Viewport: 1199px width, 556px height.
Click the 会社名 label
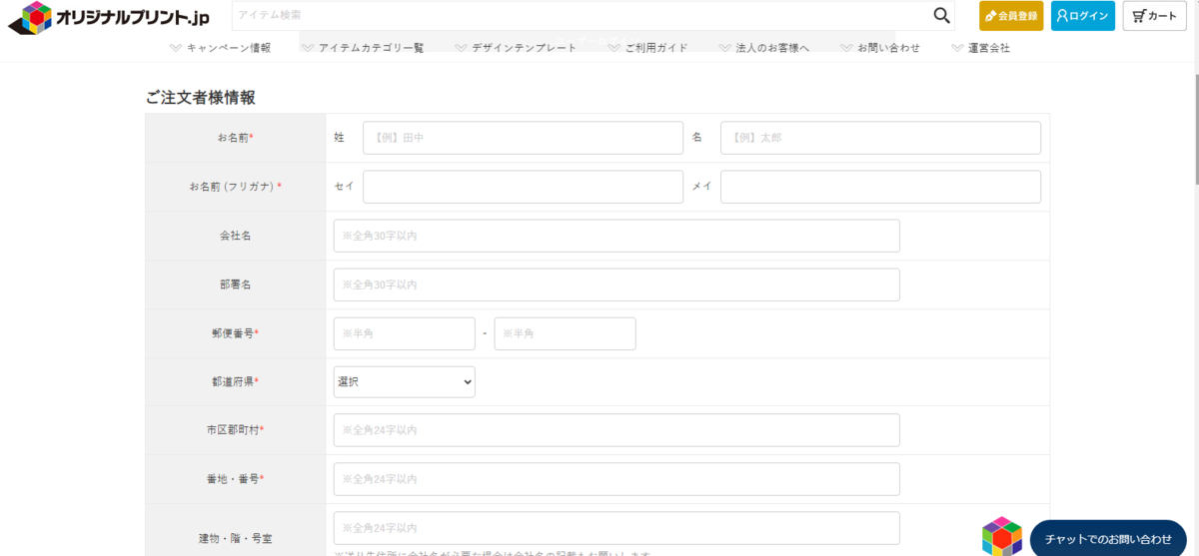tap(235, 236)
